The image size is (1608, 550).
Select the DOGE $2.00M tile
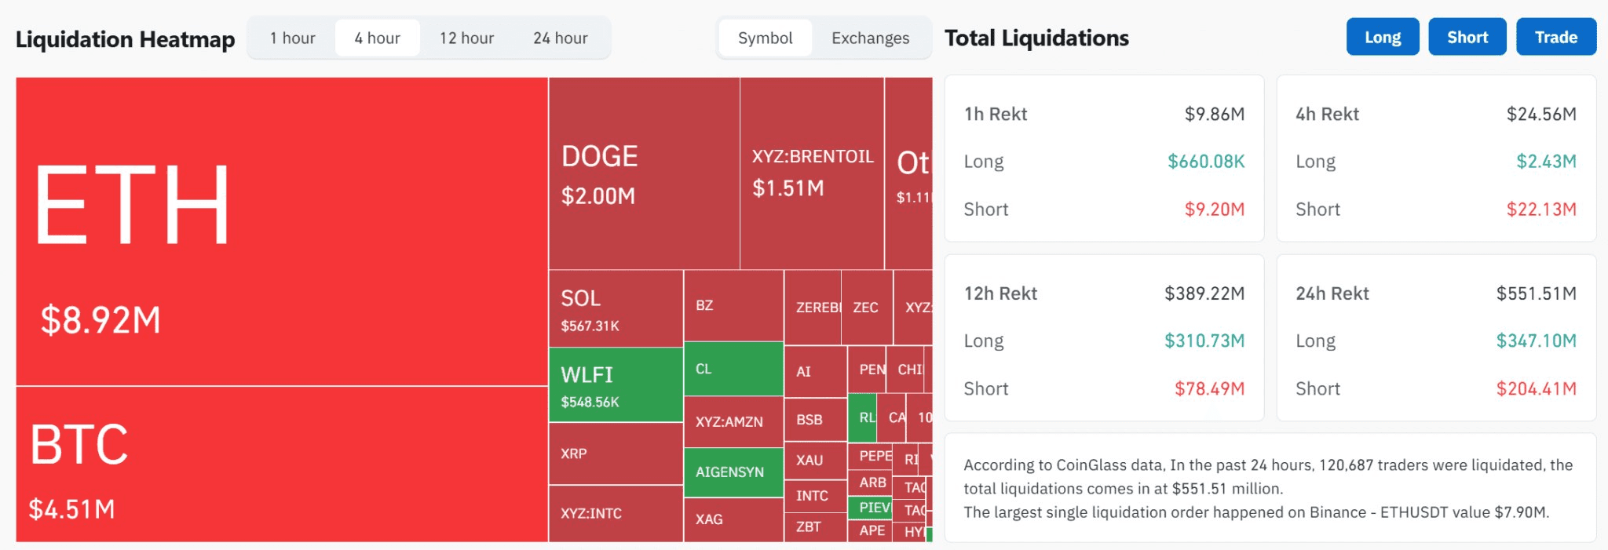click(644, 173)
